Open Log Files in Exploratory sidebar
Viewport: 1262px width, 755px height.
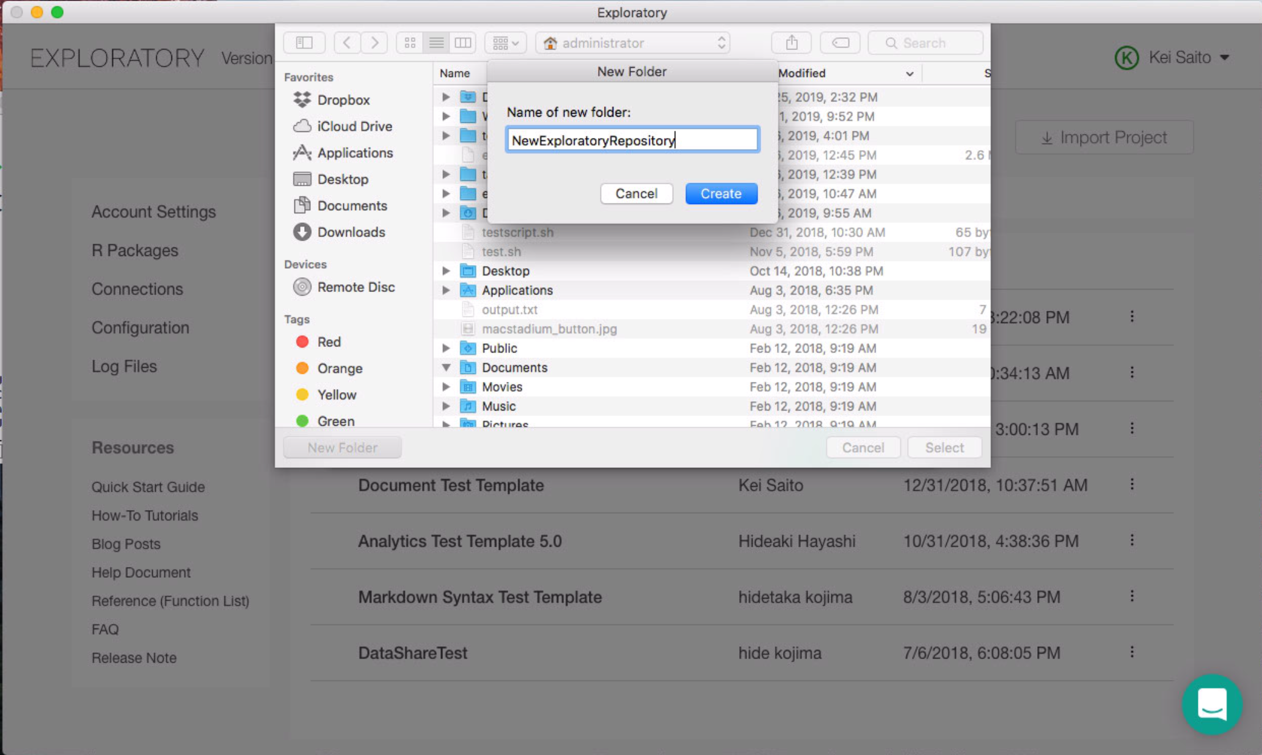[x=124, y=366]
